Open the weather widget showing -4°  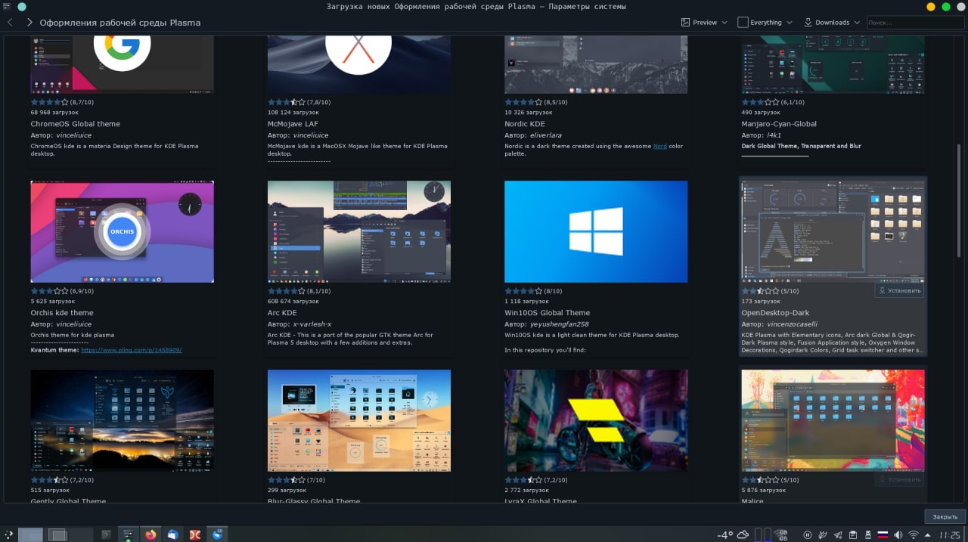click(732, 534)
